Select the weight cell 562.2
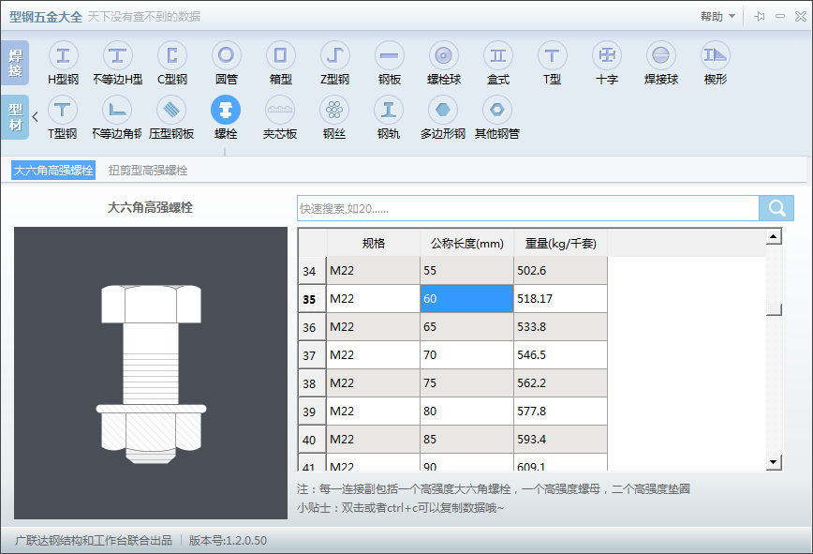The image size is (813, 554). tap(560, 382)
